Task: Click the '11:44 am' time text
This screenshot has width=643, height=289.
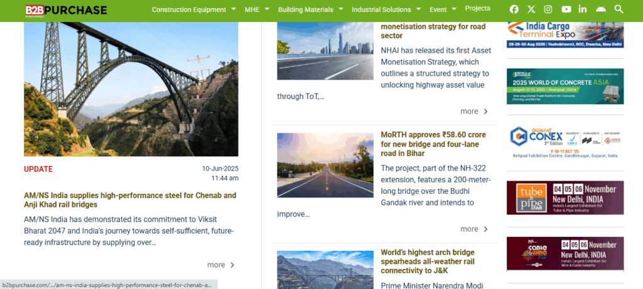Action: pyautogui.click(x=225, y=178)
